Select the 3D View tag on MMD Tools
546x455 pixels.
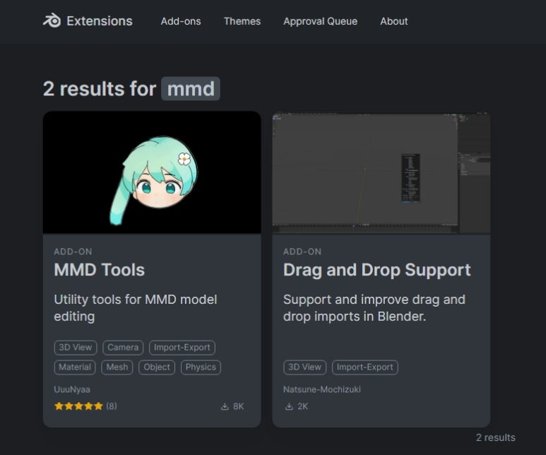(76, 348)
